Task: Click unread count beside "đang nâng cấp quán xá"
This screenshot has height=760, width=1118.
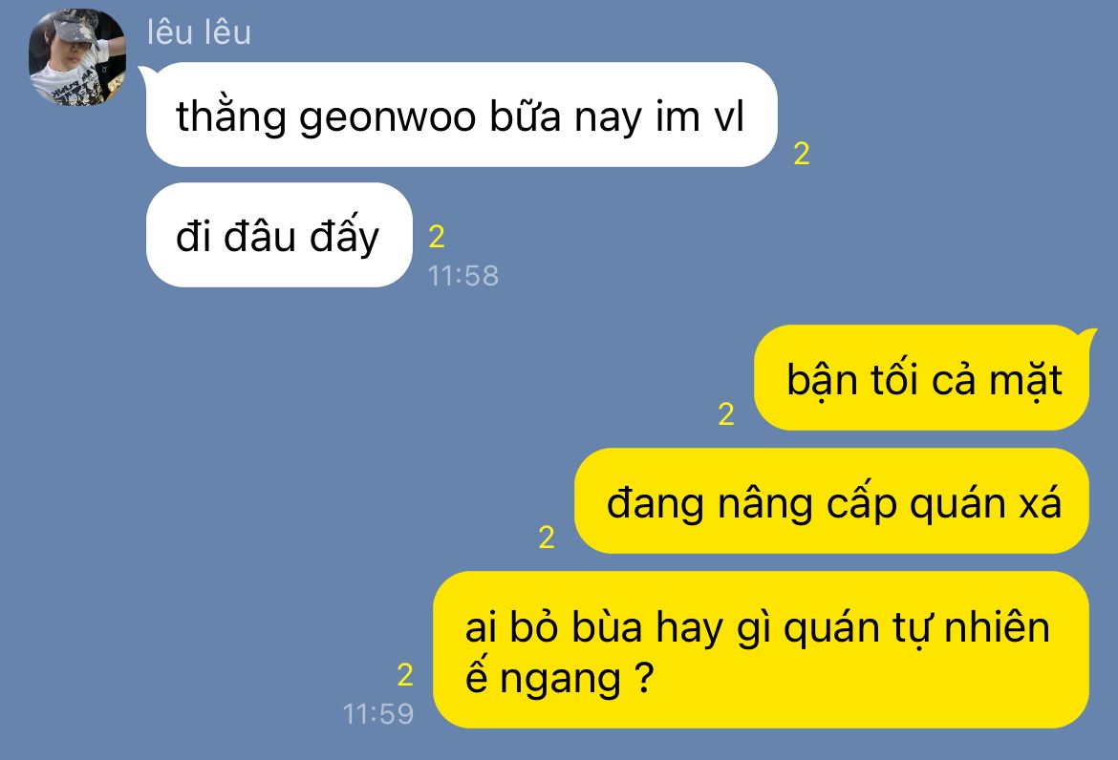Action: (547, 537)
